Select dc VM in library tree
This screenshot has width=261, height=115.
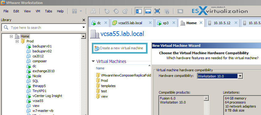pos(34,66)
